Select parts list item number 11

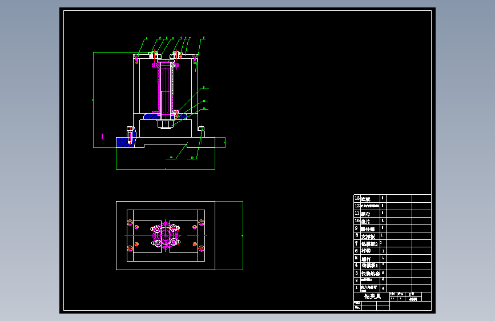point(357,213)
